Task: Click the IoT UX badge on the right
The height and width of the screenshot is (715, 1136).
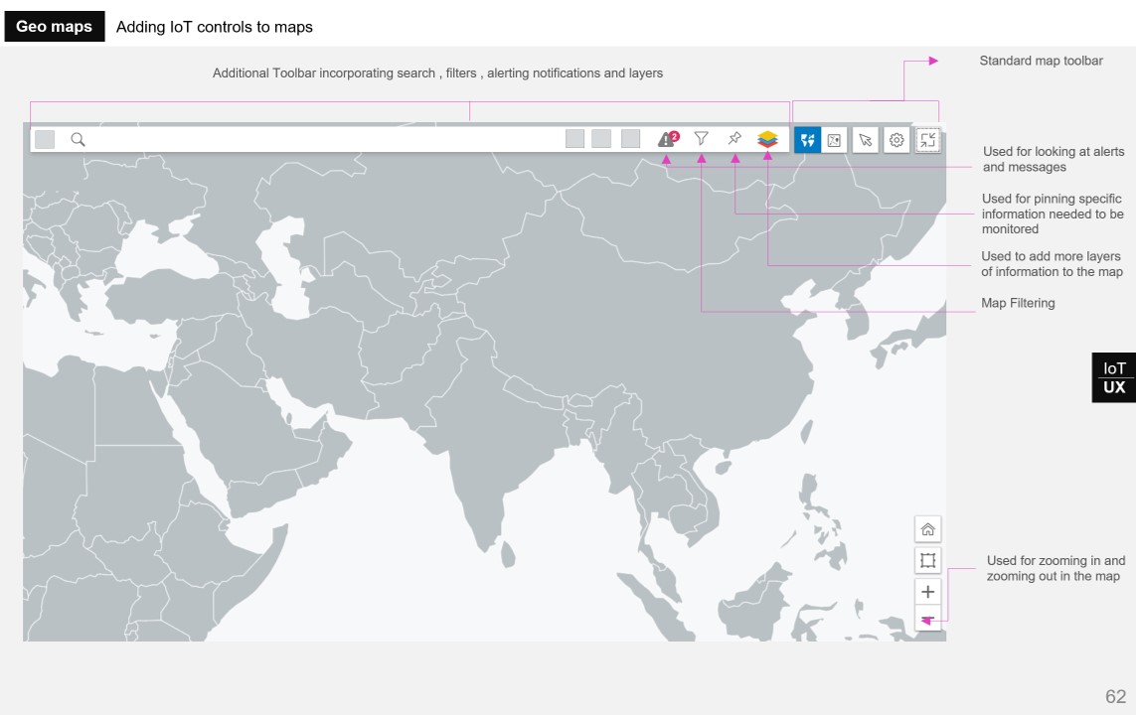Action: point(1114,377)
